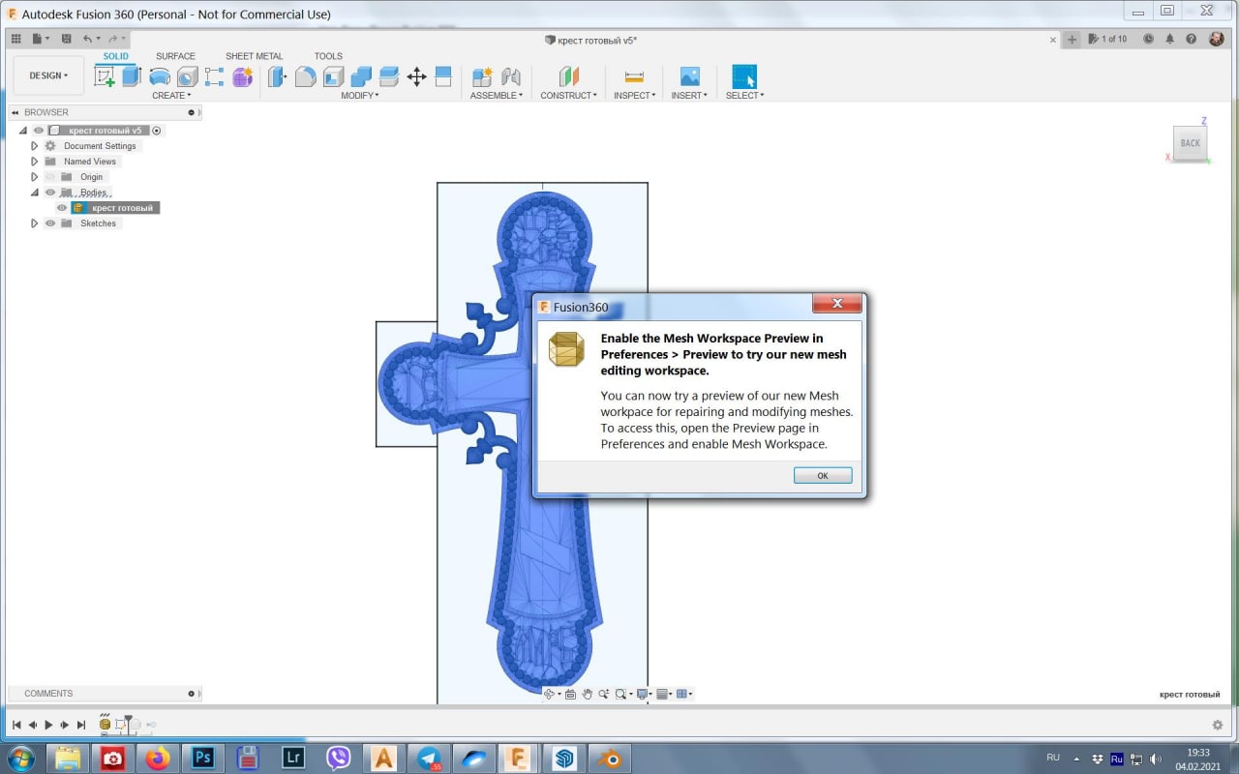Click the Offset Plane icon in Construct
Image resolution: width=1239 pixels, height=774 pixels.
[568, 76]
